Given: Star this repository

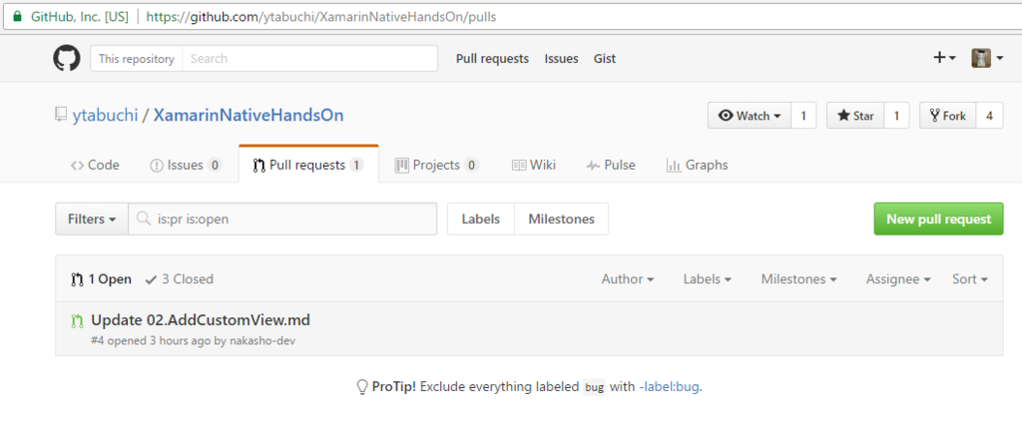Looking at the screenshot, I should point(855,116).
